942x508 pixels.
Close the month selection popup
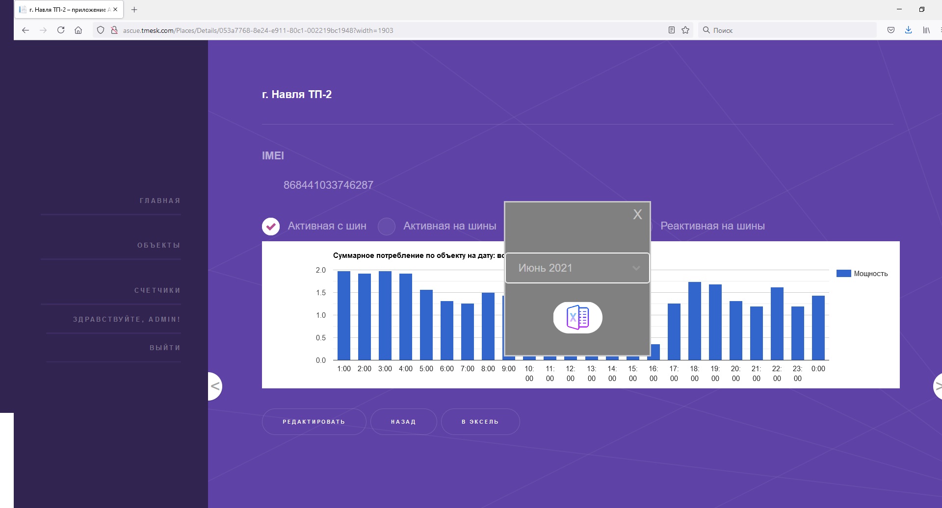[x=637, y=214]
